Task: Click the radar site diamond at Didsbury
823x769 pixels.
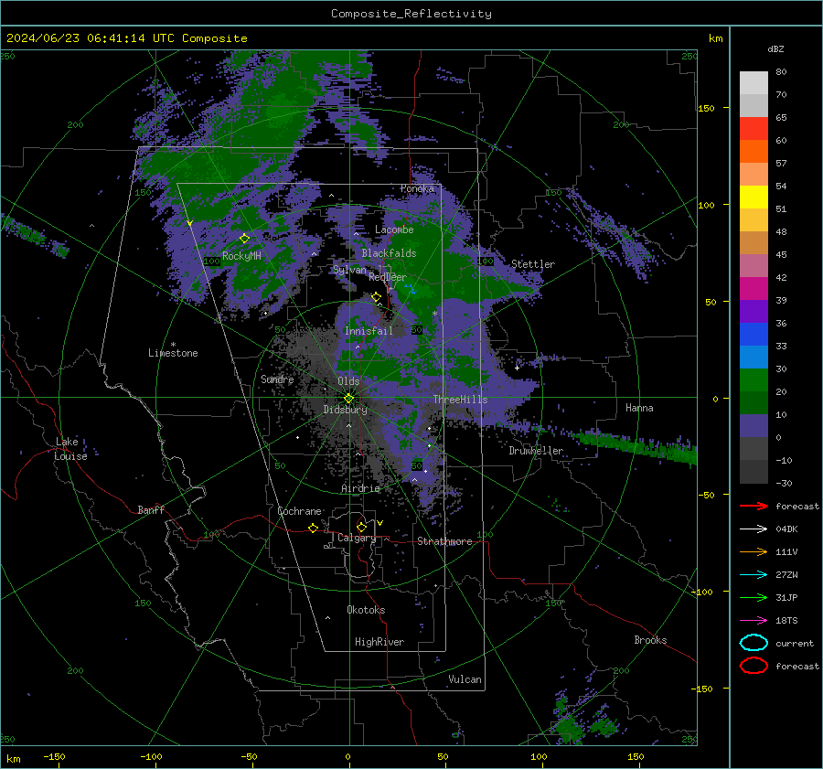Action: [x=348, y=399]
